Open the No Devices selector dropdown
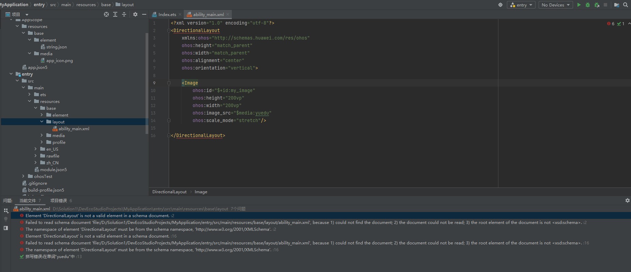Viewport: 631px width, 272px height. [x=555, y=5]
